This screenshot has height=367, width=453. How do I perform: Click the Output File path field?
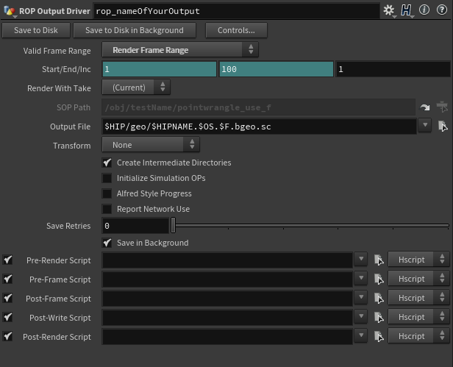click(x=259, y=127)
